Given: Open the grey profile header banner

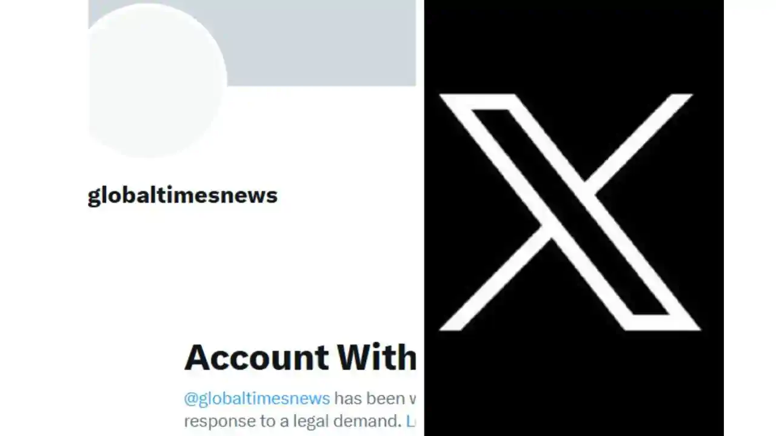Looking at the screenshot, I should coord(321,42).
